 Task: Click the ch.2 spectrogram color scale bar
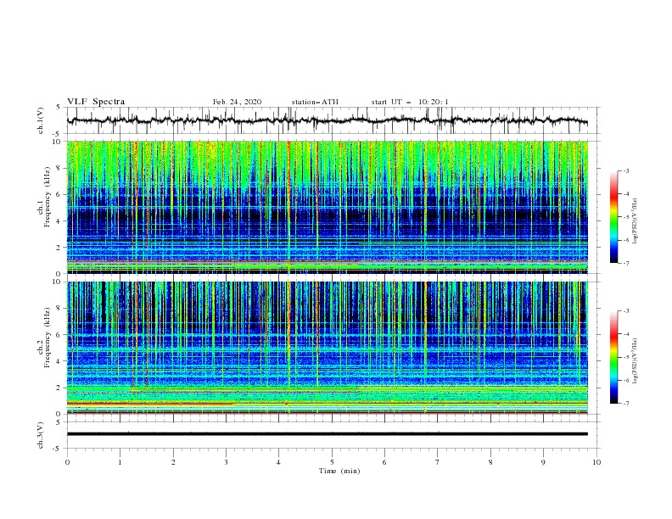point(613,357)
